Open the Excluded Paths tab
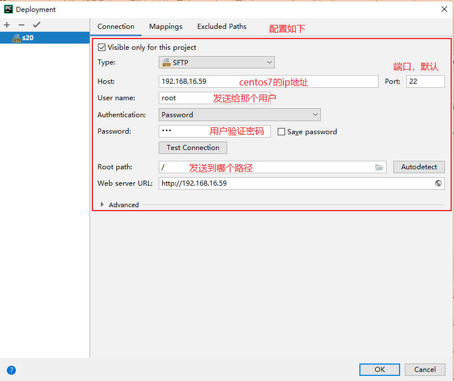 click(222, 27)
